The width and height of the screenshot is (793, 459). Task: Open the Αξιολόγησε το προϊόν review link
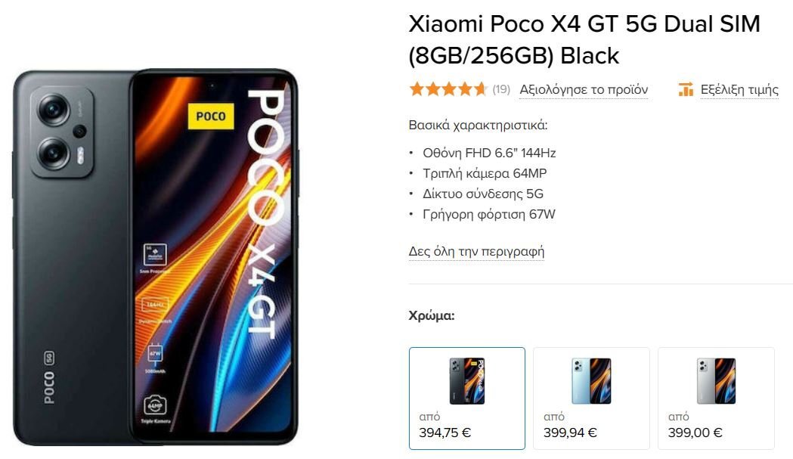(x=584, y=89)
